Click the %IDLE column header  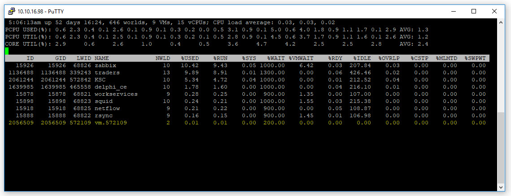click(362, 58)
